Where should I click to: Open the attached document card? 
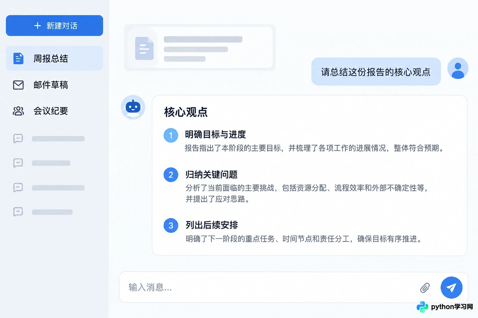pyautogui.click(x=200, y=47)
